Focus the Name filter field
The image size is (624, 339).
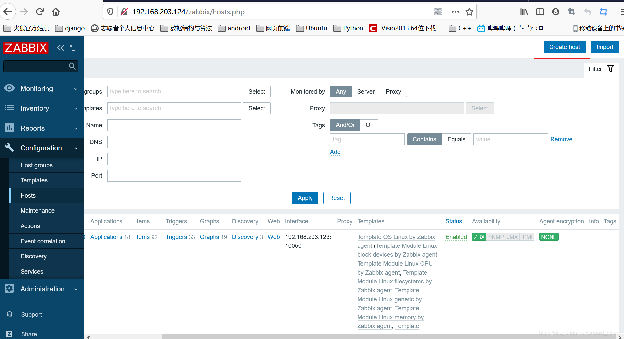click(x=174, y=125)
